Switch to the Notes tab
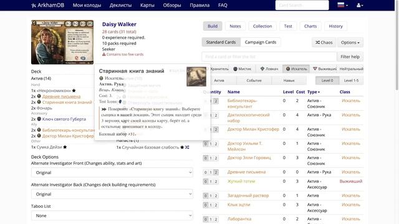Image resolution: width=399 pixels, height=224 pixels. click(235, 26)
